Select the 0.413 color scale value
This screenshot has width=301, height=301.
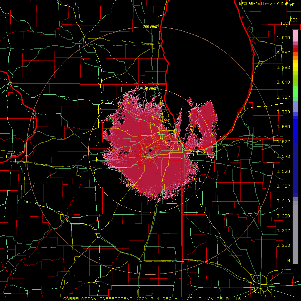pos(283,201)
